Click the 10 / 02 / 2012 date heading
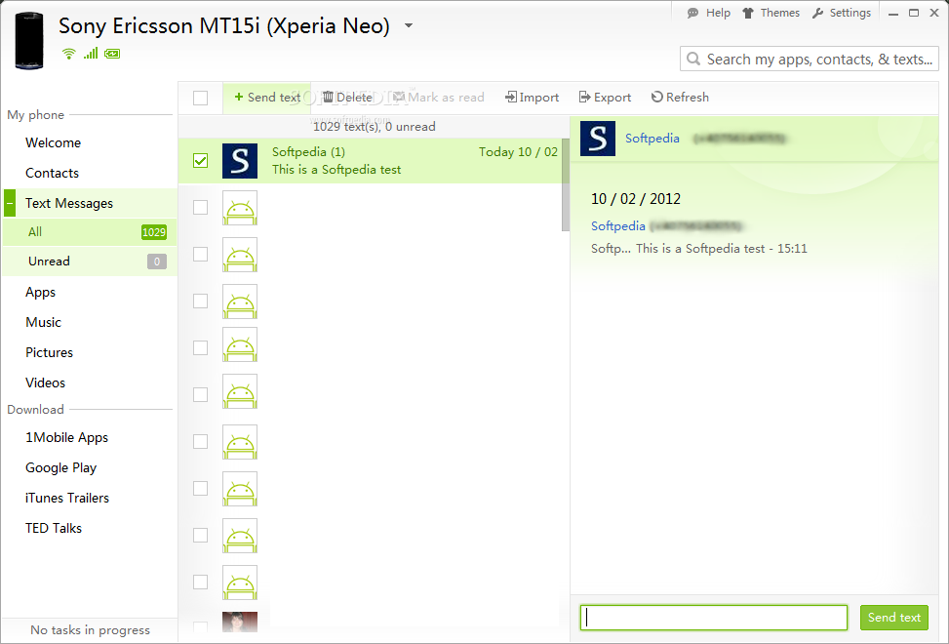Screen dimensions: 949x644 pyautogui.click(x=636, y=198)
